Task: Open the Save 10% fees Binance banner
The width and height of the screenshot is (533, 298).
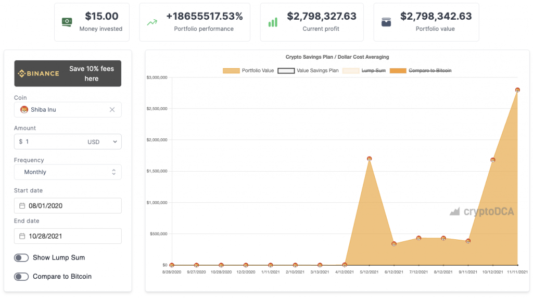Action: click(x=68, y=73)
